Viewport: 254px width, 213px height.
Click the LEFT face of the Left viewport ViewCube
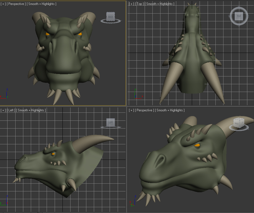pos(111,122)
